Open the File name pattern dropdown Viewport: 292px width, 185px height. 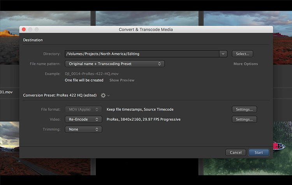tap(115, 64)
